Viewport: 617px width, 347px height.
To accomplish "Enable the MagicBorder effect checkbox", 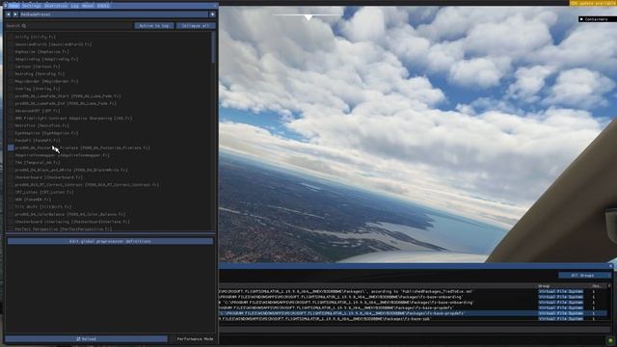I will [x=11, y=81].
